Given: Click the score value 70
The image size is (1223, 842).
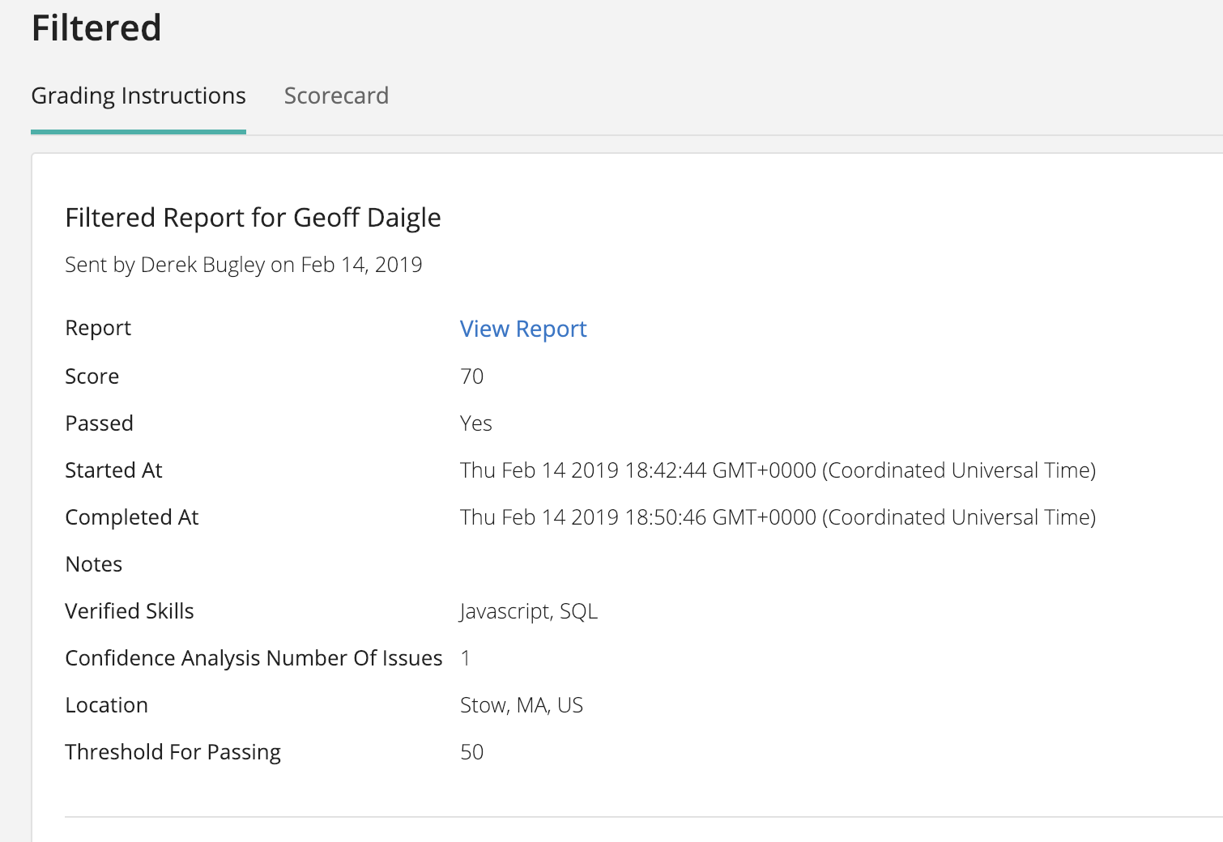Looking at the screenshot, I should tap(471, 376).
